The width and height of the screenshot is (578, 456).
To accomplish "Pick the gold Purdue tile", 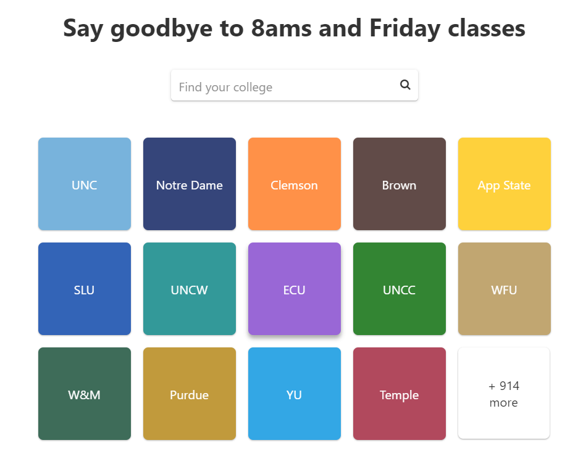I will (190, 394).
